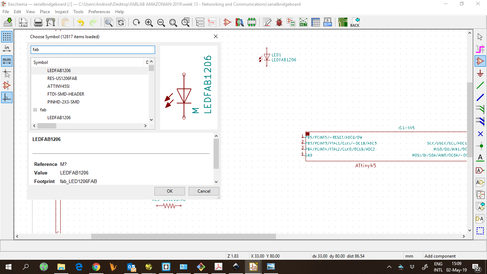Toggle show hidden pins
The image size is (487, 274).
[7, 85]
